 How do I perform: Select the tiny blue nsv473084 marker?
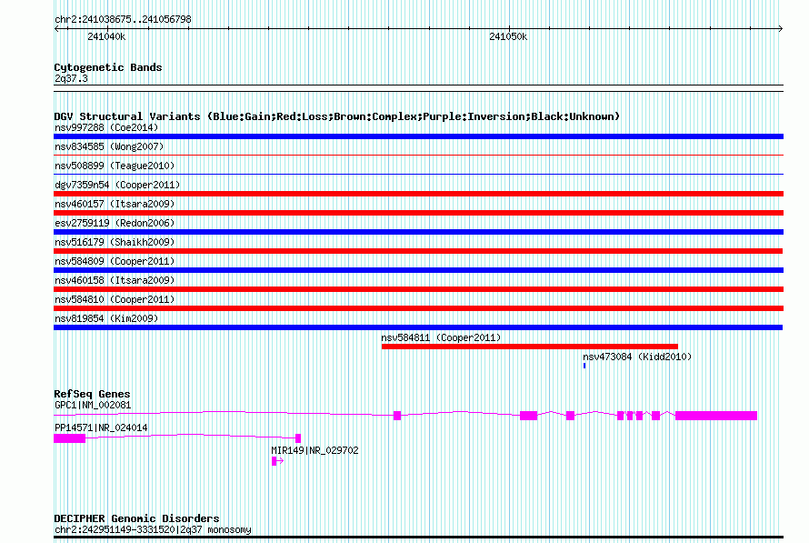click(x=584, y=366)
